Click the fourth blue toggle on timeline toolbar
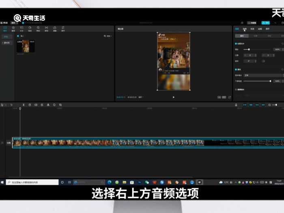This screenshot has height=213, width=284. click(x=263, y=105)
